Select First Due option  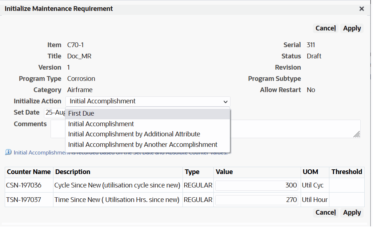(x=81, y=113)
